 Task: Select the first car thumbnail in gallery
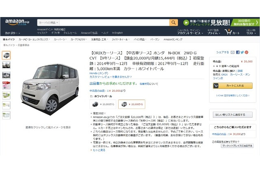click(6, 55)
